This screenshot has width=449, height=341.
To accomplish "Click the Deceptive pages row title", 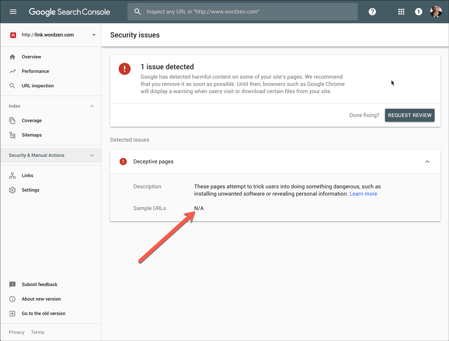I will pos(153,161).
